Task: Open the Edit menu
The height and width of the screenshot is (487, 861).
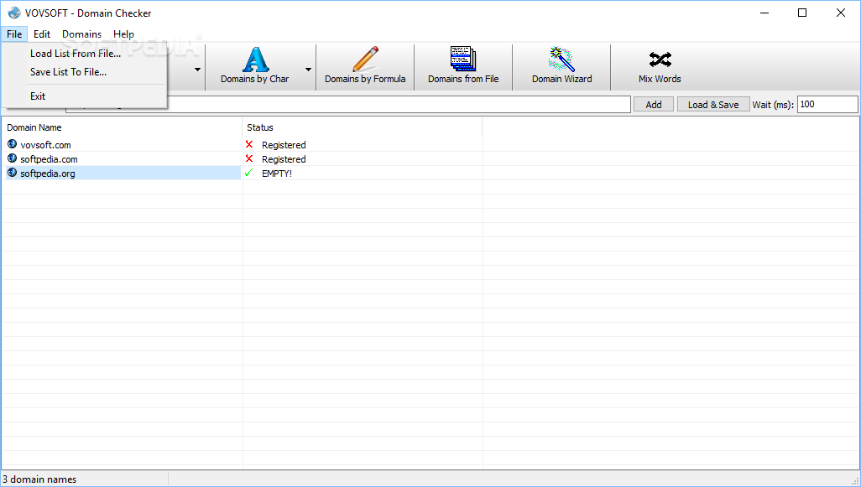Action: (x=42, y=34)
